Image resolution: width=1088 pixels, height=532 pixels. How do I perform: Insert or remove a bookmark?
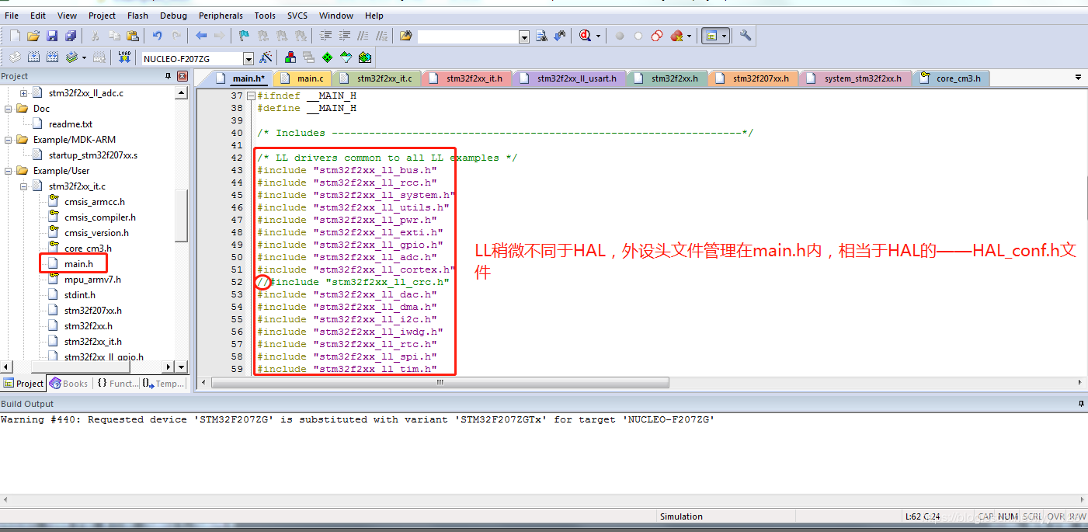point(244,36)
